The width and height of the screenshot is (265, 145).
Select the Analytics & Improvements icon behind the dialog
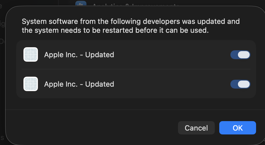coord(81,3)
